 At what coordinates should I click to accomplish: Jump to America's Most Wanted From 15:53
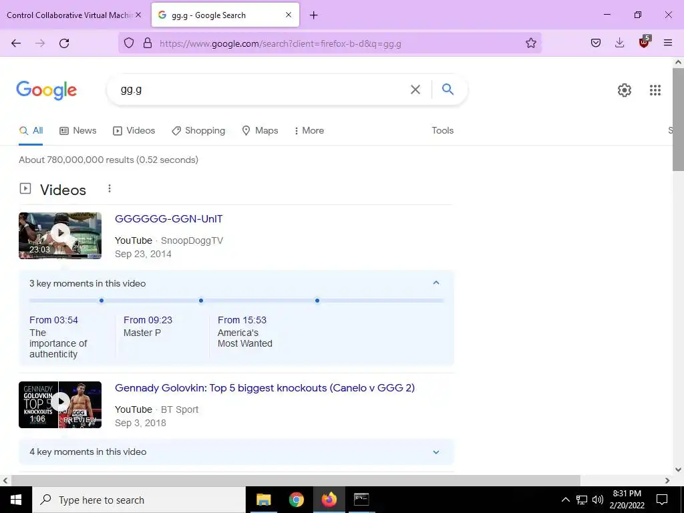coord(242,320)
